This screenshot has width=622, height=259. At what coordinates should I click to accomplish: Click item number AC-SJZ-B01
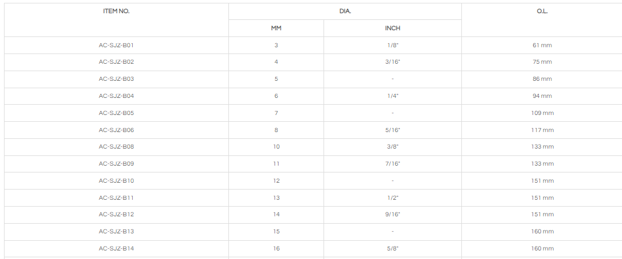(x=116, y=45)
